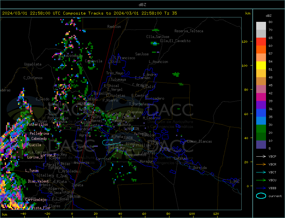Click the S_Francisco place label
Viewport: 285px width, 218px height.
[x=124, y=58]
